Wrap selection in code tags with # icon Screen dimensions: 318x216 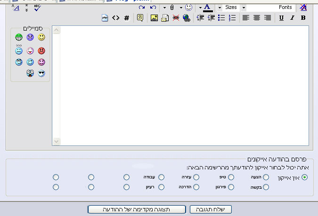[x=127, y=18]
